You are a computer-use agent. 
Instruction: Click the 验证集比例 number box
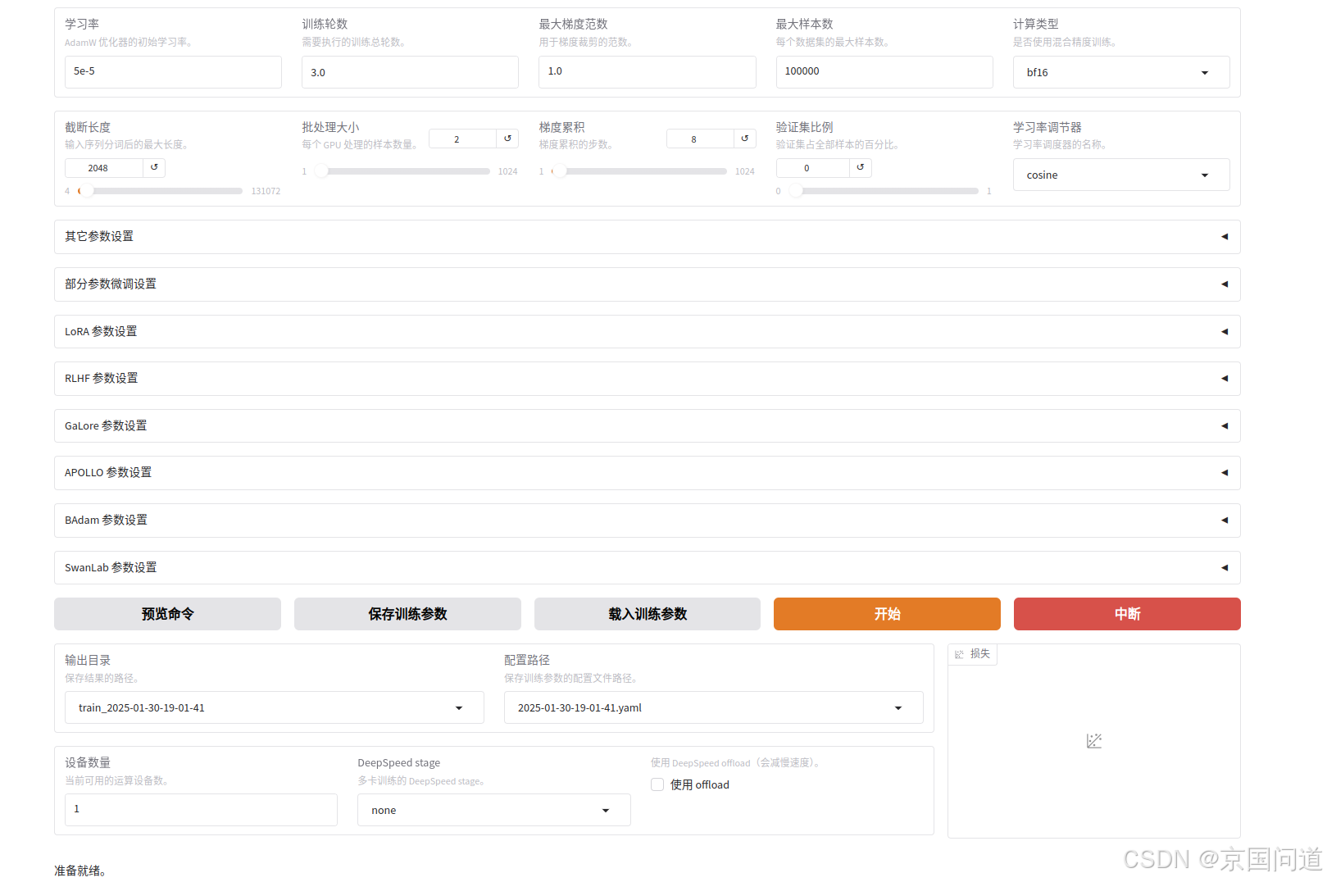coord(812,167)
